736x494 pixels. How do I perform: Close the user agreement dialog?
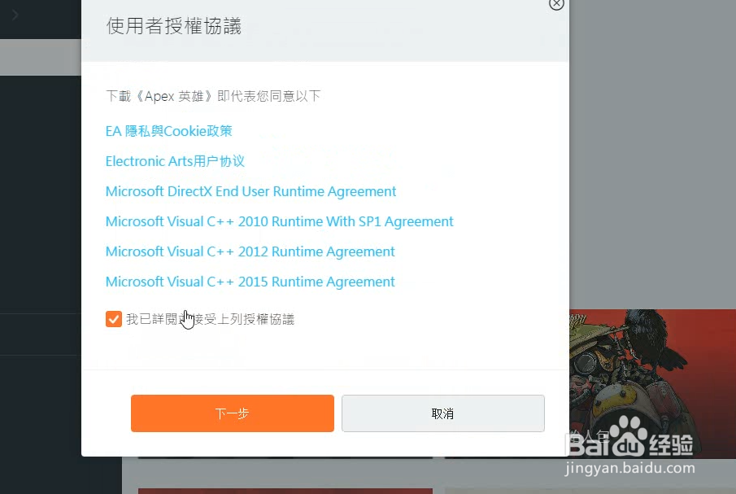click(556, 4)
